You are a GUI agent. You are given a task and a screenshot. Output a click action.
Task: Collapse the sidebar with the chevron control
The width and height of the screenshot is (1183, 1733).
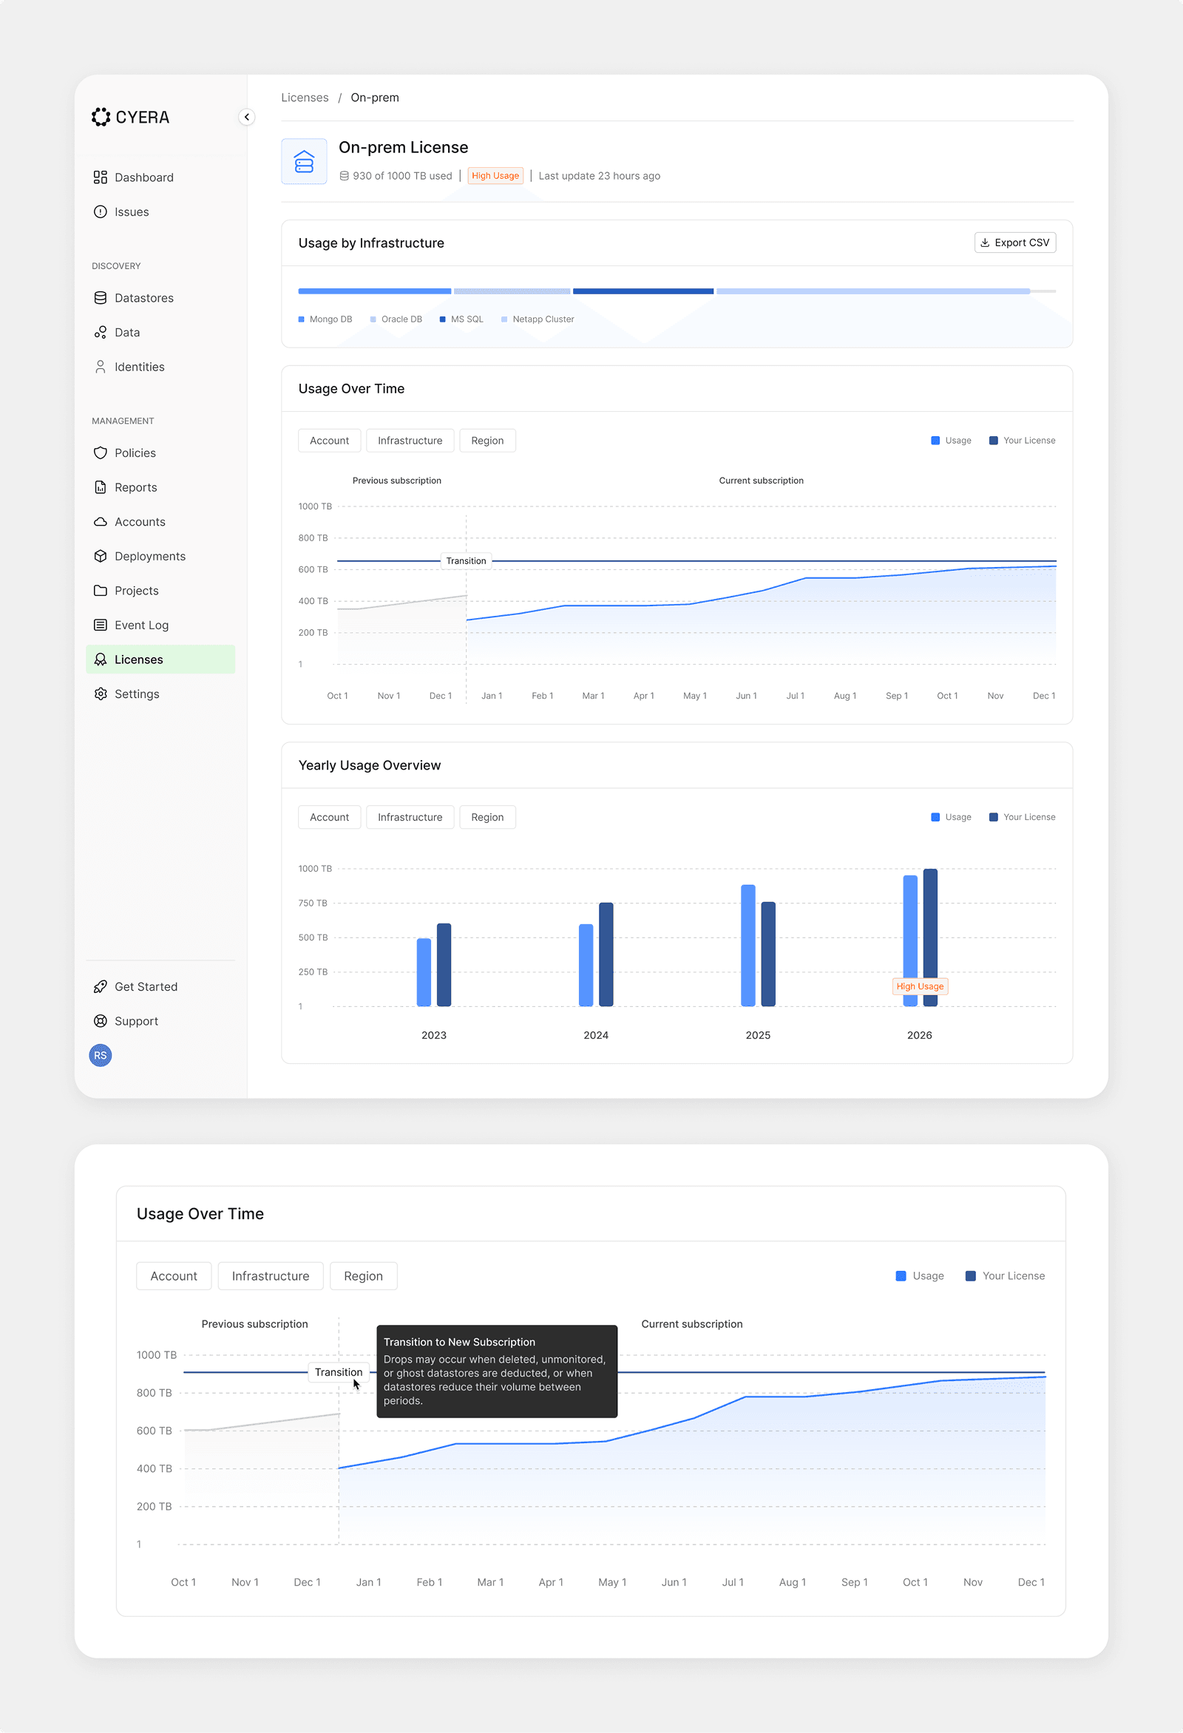tap(247, 117)
